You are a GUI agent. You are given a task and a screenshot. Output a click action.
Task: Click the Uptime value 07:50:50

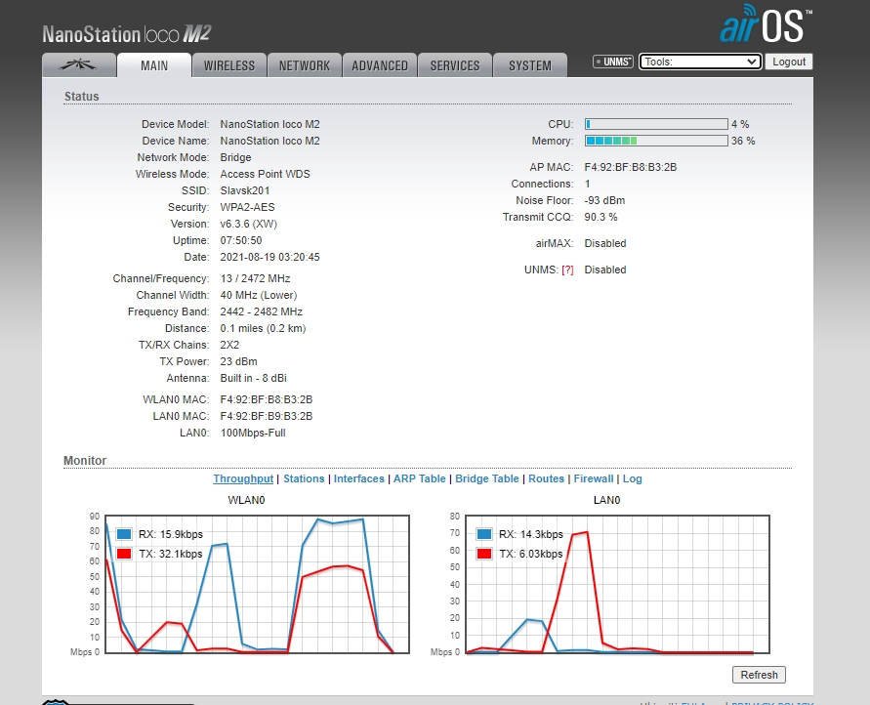(x=241, y=241)
